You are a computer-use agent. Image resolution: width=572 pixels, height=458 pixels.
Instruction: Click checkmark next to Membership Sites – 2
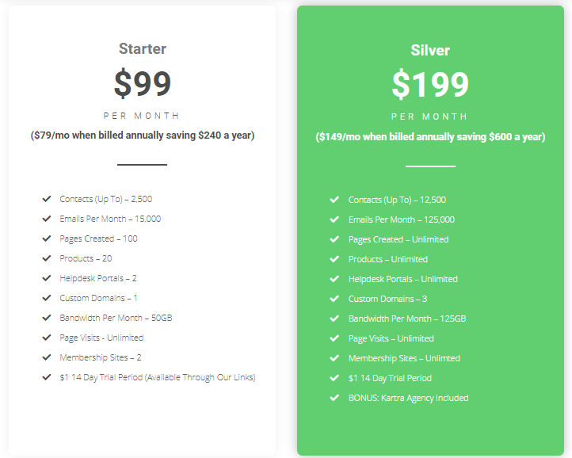pyautogui.click(x=47, y=357)
